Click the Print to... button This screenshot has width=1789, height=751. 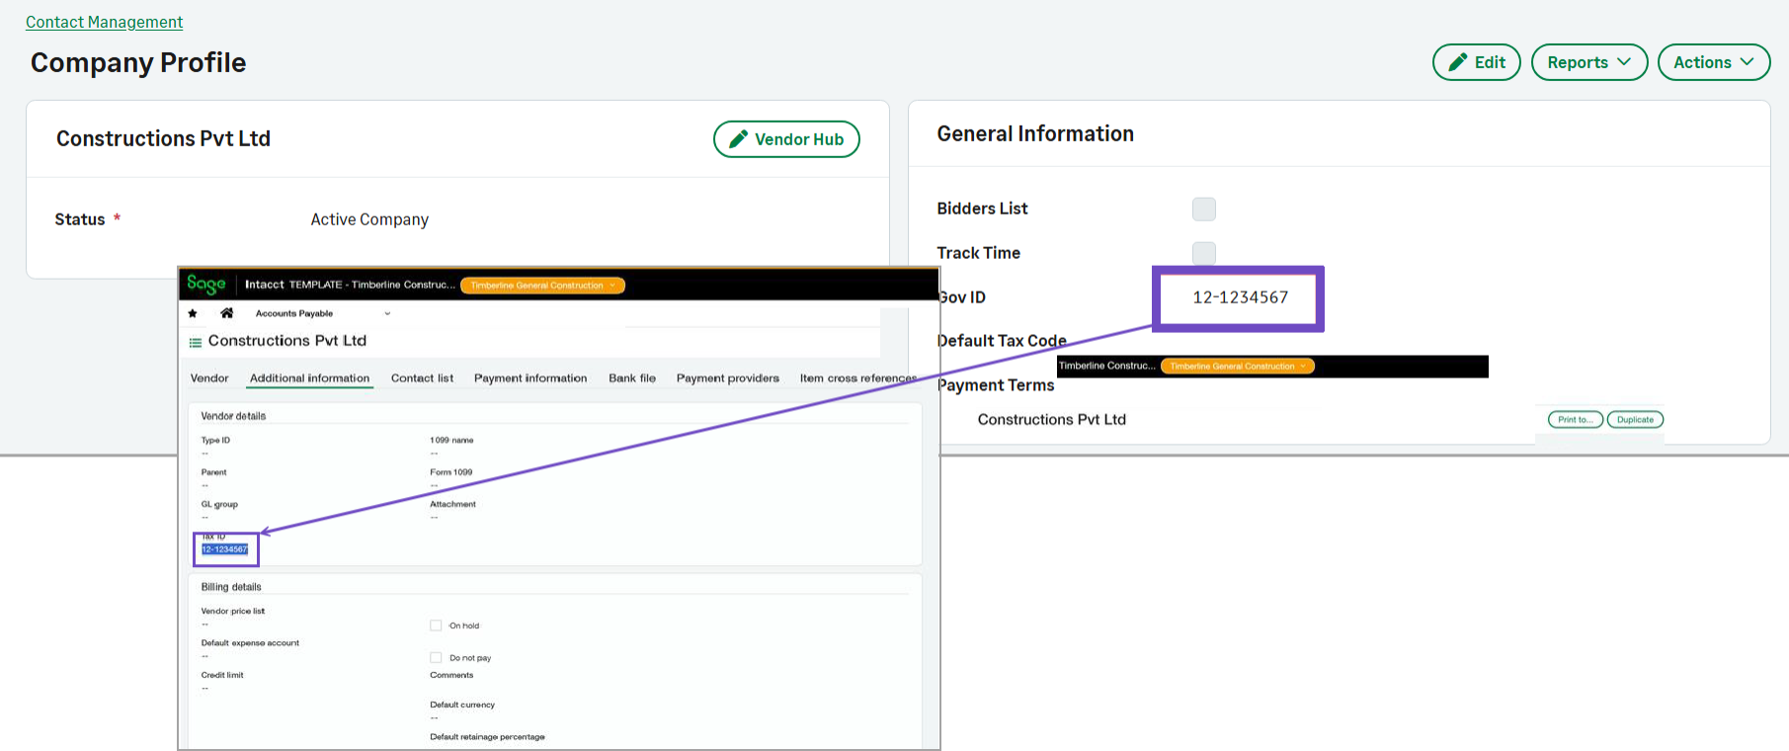point(1576,420)
